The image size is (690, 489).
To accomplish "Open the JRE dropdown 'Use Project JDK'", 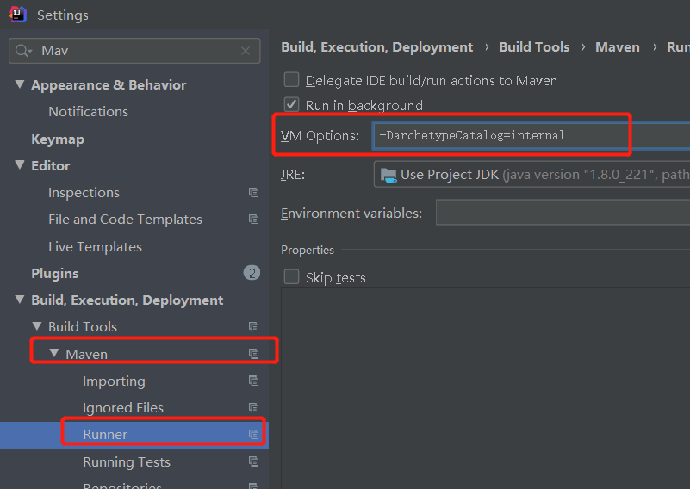I will click(x=532, y=175).
